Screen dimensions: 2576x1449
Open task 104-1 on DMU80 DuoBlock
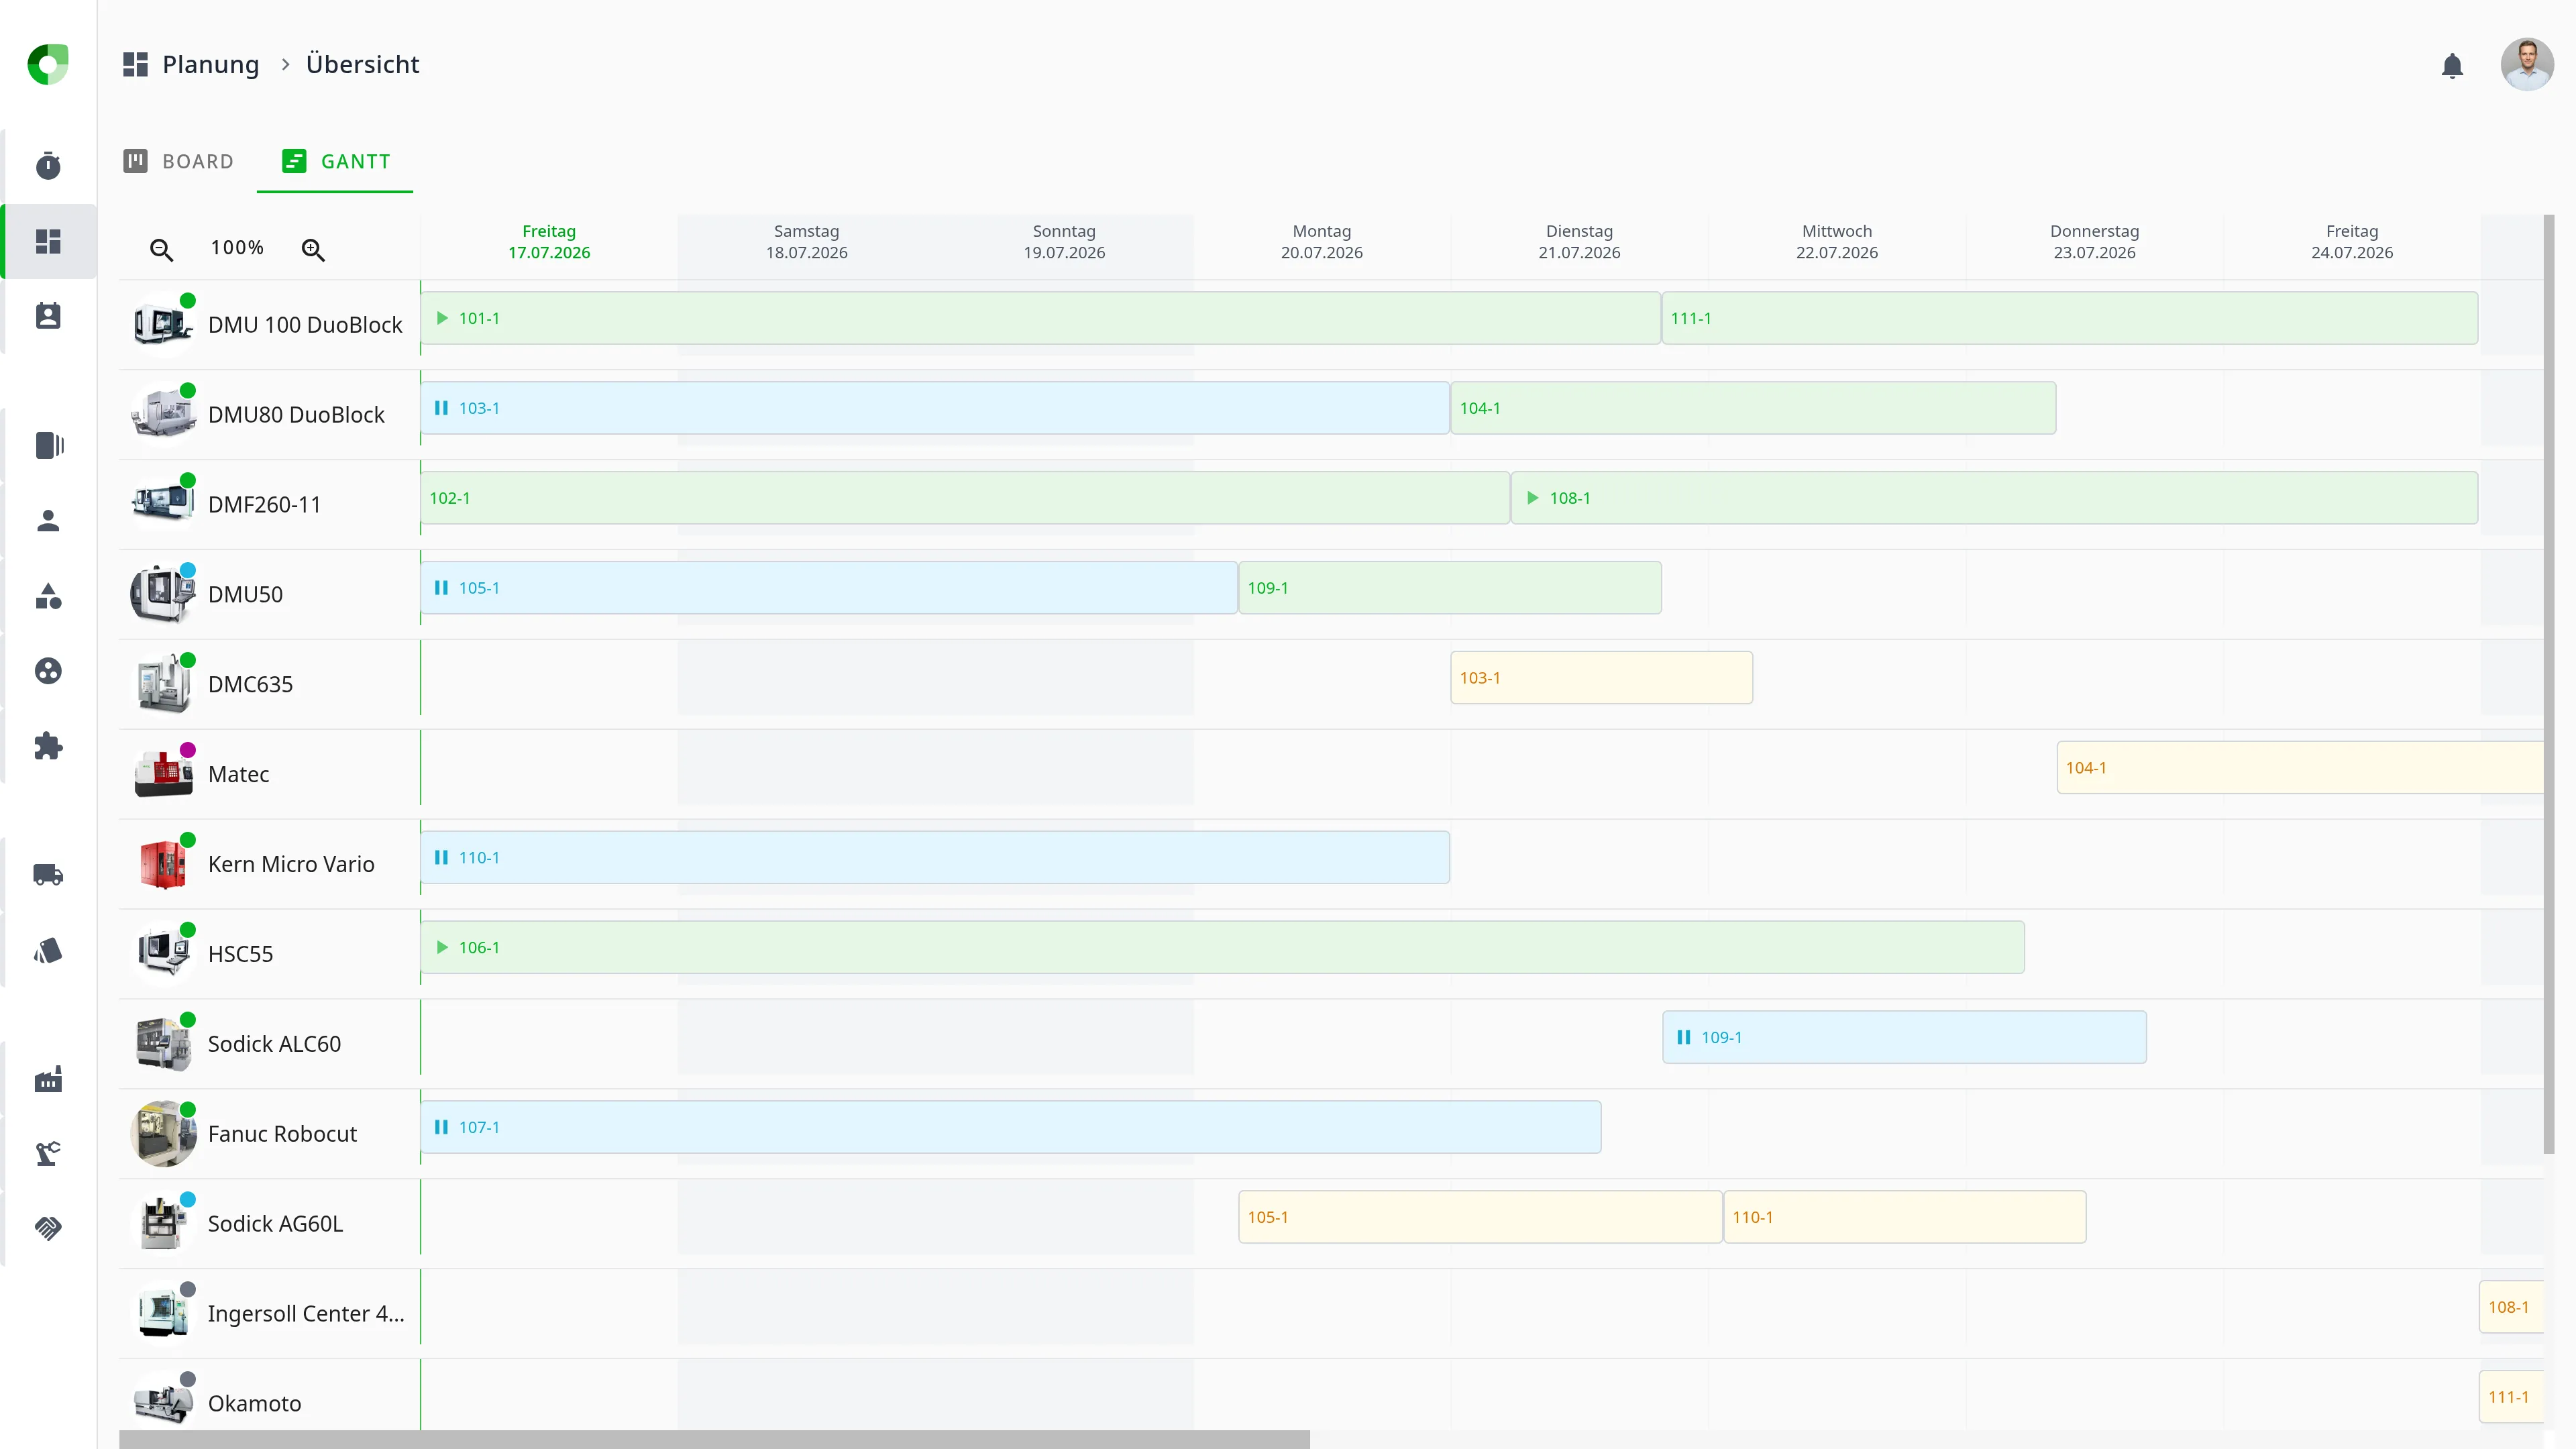coord(1753,408)
